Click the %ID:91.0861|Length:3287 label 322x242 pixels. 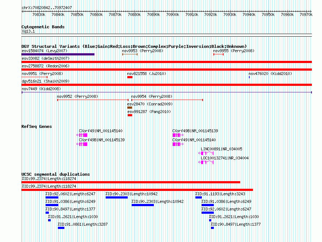point(82,224)
